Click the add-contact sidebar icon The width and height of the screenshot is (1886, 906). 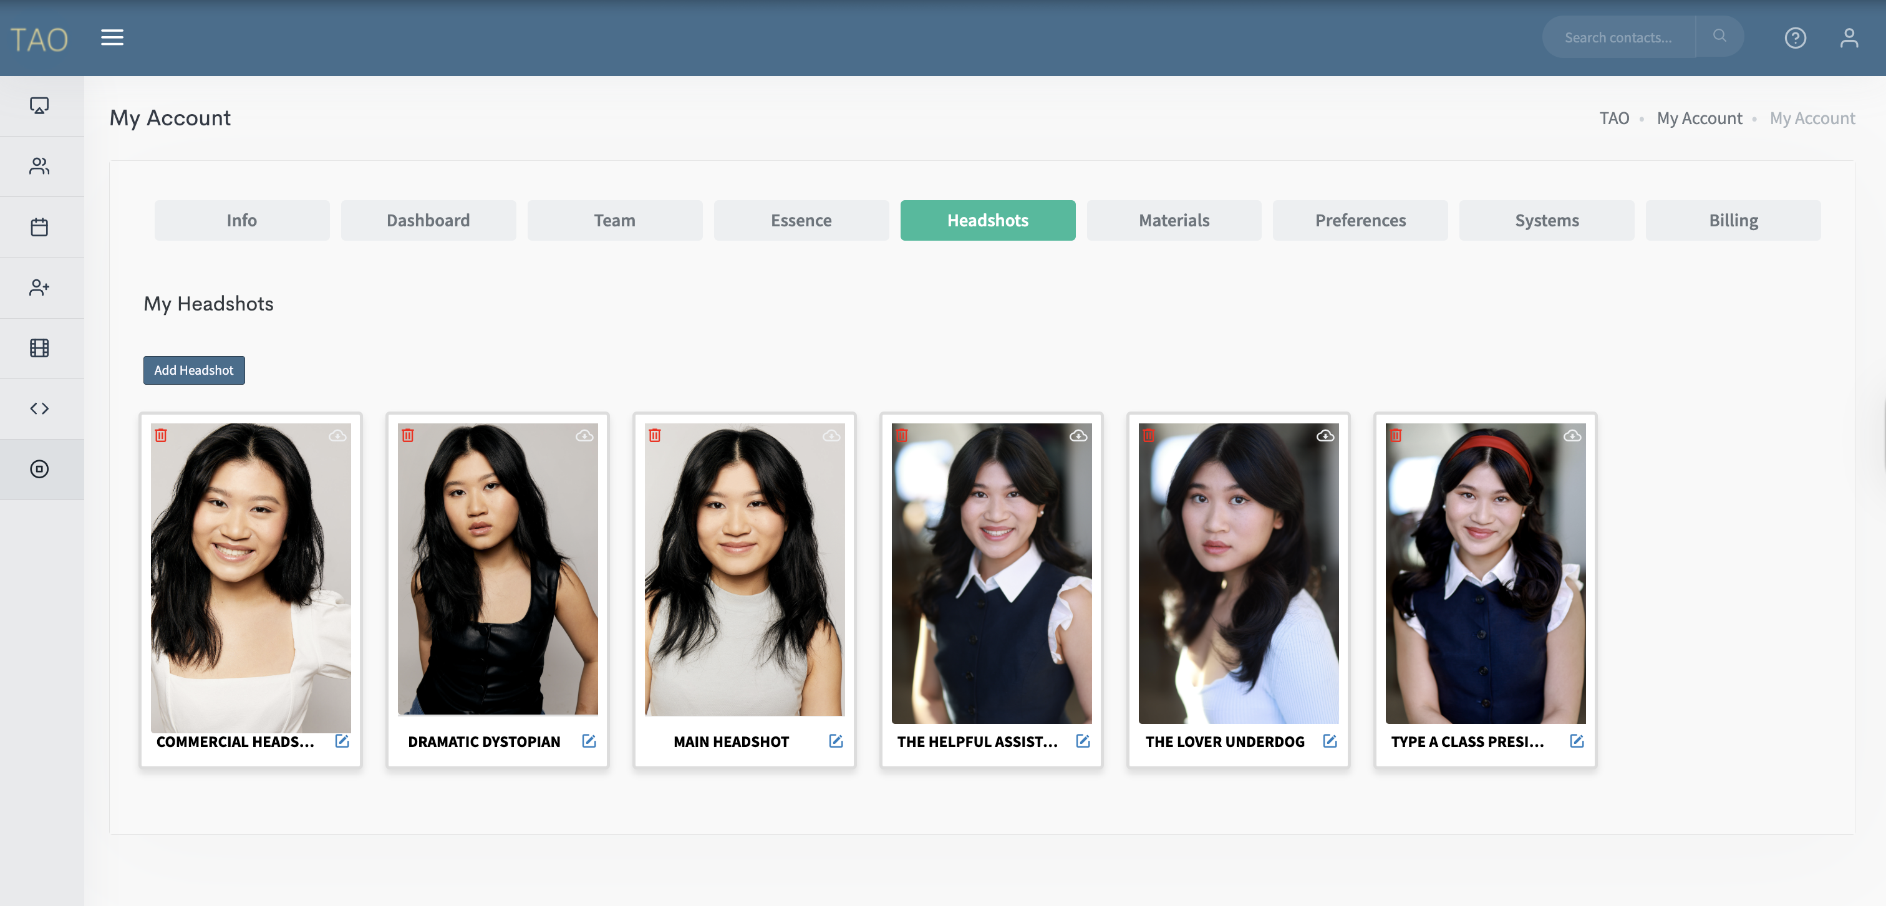click(x=39, y=287)
